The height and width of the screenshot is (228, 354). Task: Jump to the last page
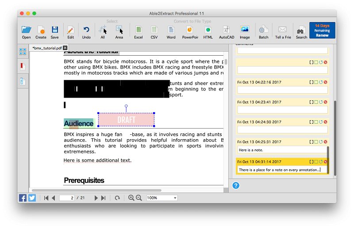pyautogui.click(x=104, y=198)
